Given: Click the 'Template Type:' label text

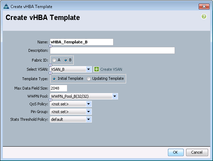Looking at the screenshot, I should pos(35,79).
